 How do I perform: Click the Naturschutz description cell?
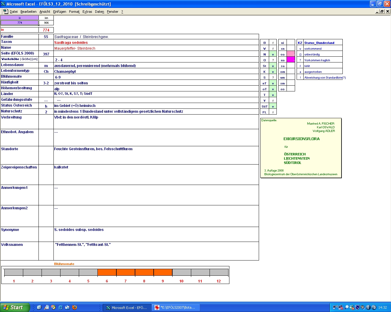(156, 111)
